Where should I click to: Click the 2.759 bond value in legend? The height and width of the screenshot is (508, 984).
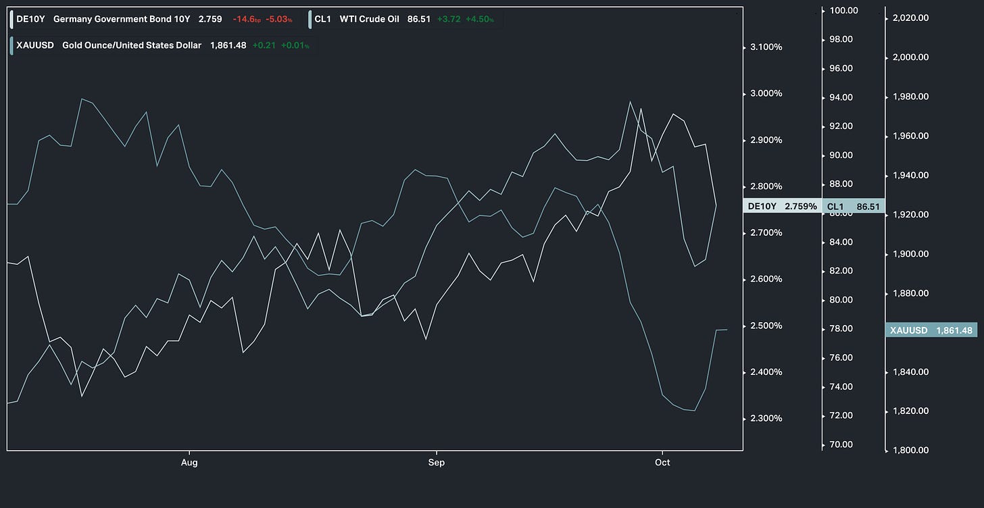point(210,20)
